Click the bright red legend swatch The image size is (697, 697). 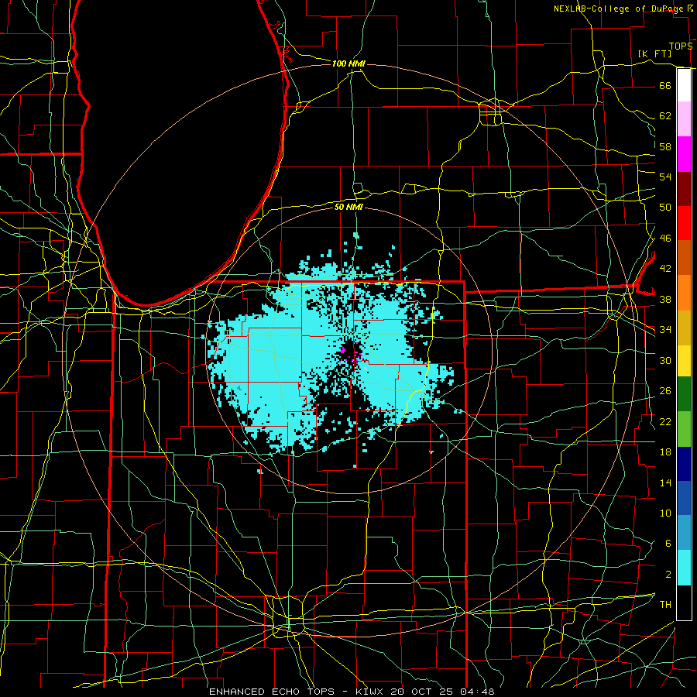click(x=684, y=223)
